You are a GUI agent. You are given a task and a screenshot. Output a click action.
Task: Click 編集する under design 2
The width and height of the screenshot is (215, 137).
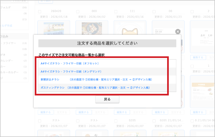[x=198, y=57]
